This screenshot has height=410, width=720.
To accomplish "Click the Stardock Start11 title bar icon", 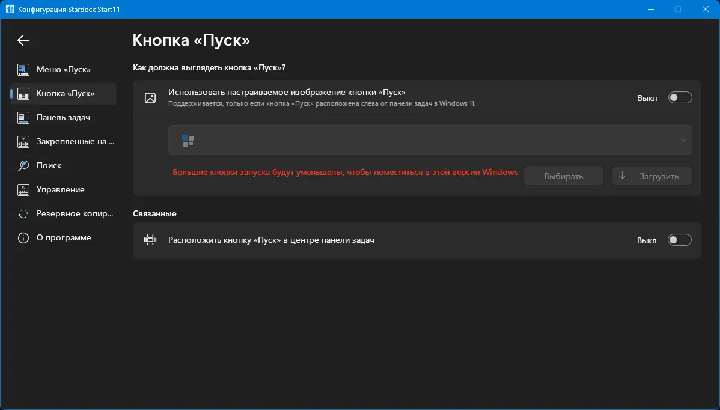I will [x=10, y=9].
